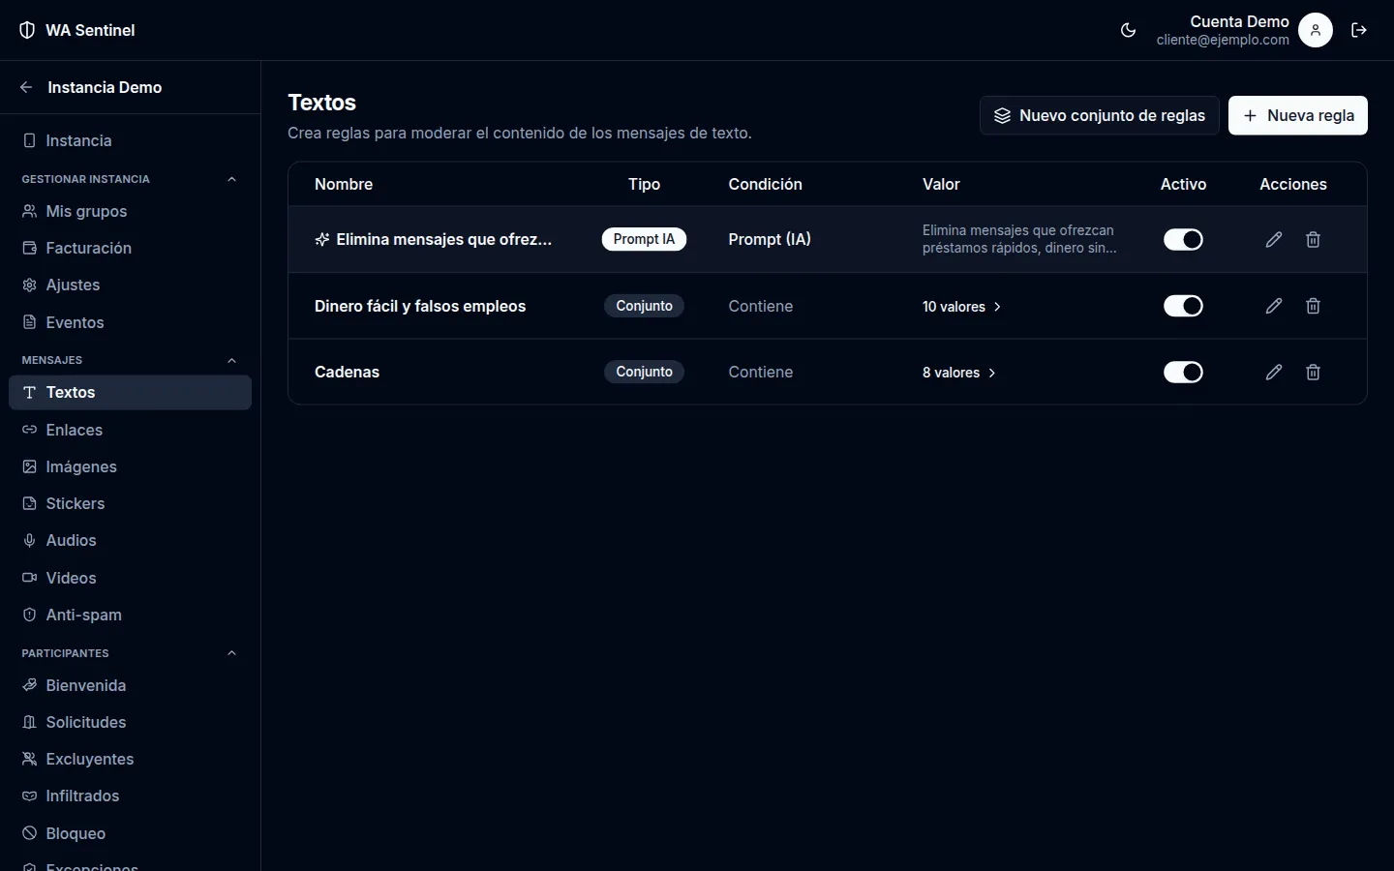This screenshot has height=871, width=1394.
Task: Open Infiltrados in the sidebar
Action: click(x=130, y=796)
